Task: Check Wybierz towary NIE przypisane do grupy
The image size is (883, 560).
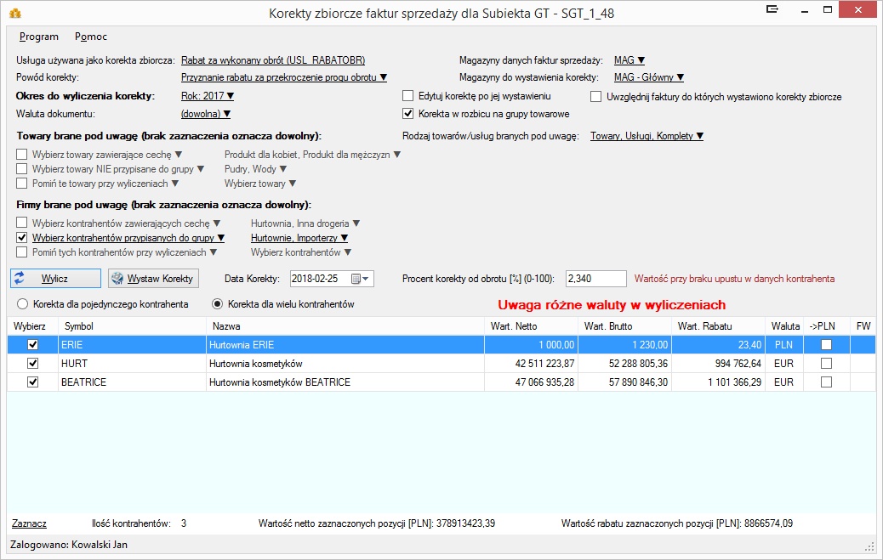Action: coord(22,169)
